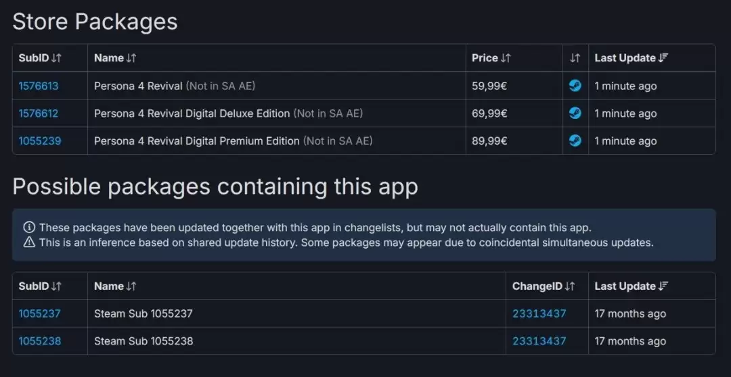Sort Store Packages by Price

point(491,58)
